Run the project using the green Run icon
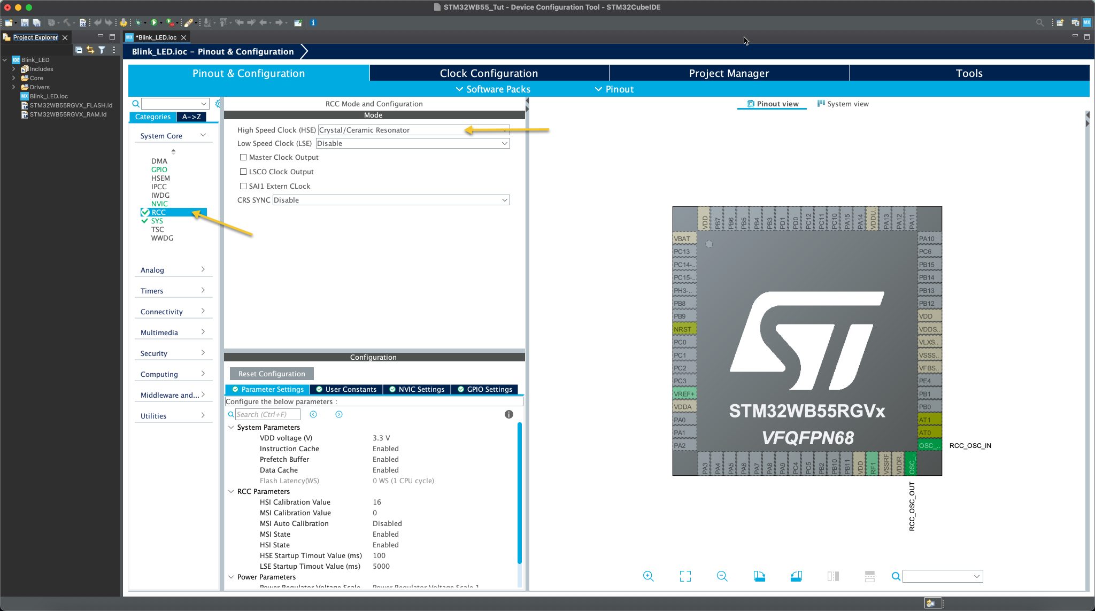 (x=155, y=23)
